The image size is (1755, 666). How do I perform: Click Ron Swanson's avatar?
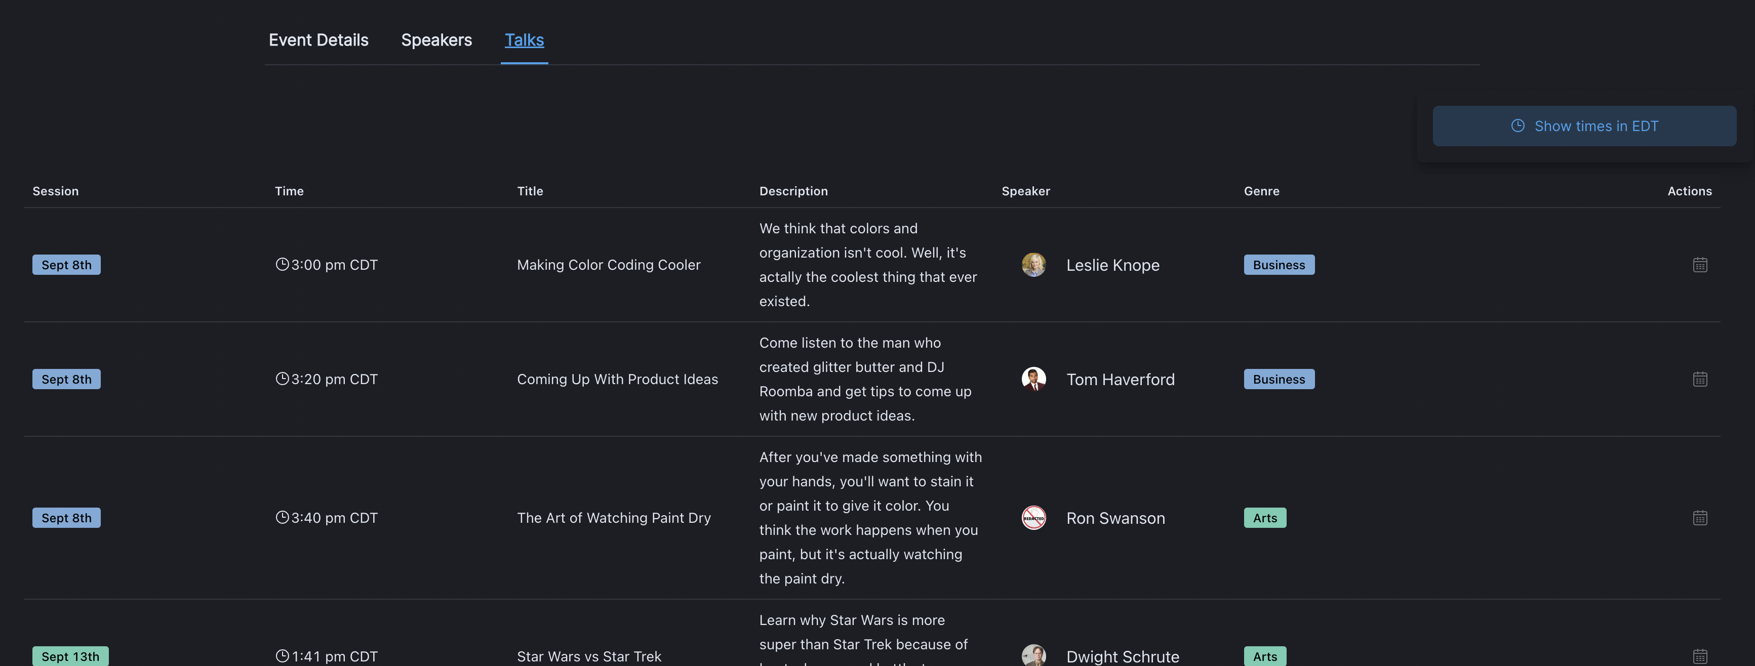[x=1033, y=518]
